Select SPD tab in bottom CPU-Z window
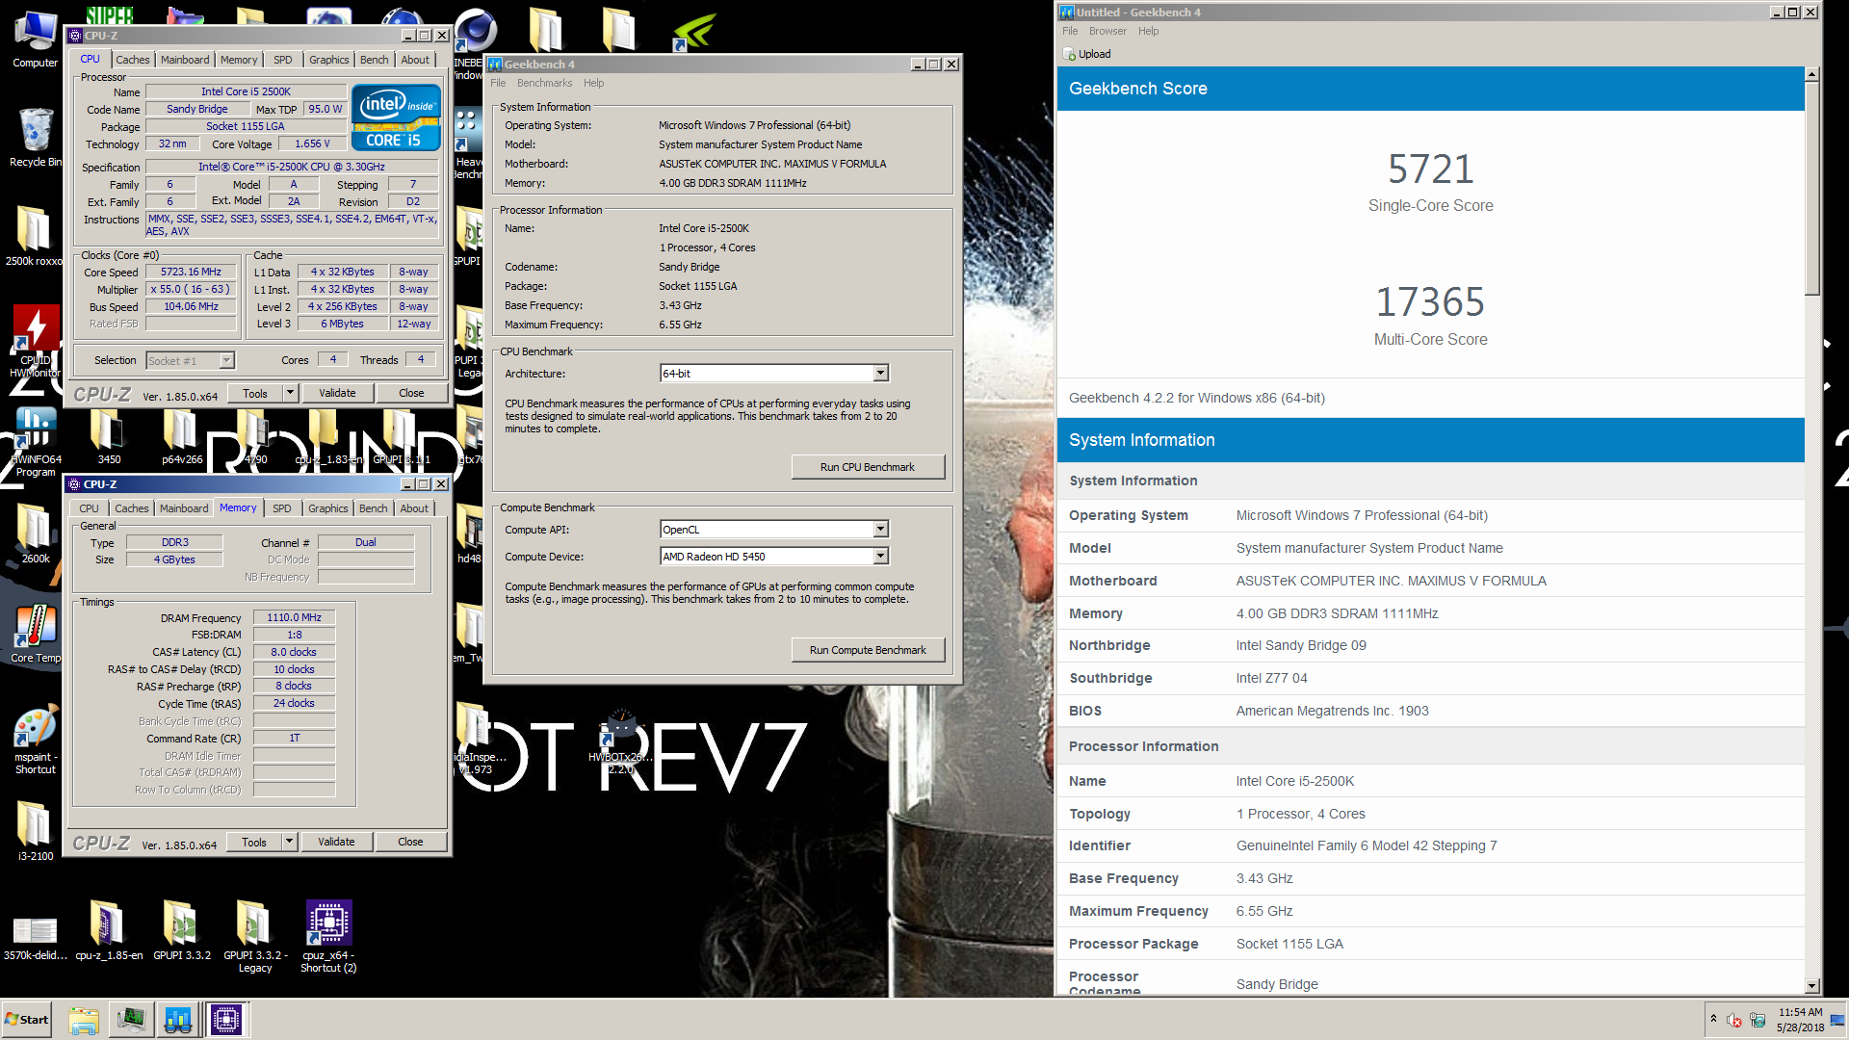The image size is (1849, 1040). pyautogui.click(x=282, y=508)
